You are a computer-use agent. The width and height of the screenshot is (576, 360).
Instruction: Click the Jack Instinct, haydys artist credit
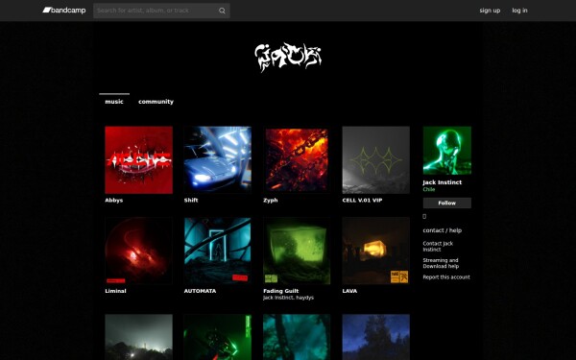pyautogui.click(x=288, y=298)
